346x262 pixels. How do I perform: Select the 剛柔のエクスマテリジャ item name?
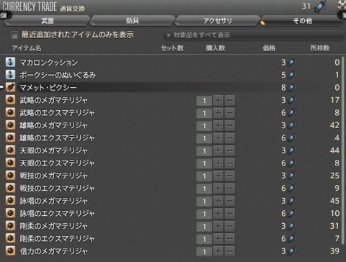57,239
